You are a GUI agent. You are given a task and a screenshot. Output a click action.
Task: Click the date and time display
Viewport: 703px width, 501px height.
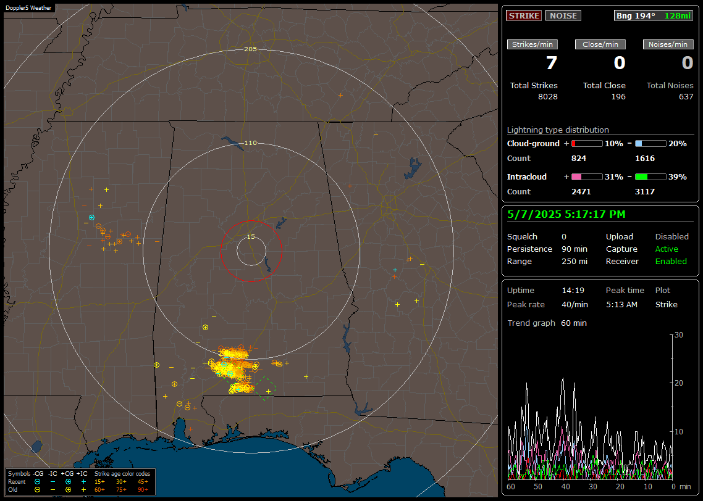tap(566, 215)
